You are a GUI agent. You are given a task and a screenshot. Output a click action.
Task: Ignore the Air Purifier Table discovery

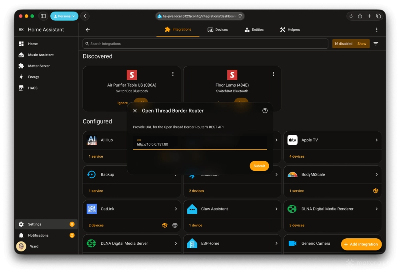122,103
